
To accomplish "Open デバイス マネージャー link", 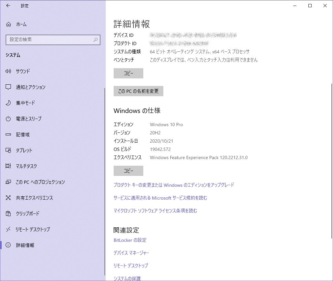I will point(131,253).
